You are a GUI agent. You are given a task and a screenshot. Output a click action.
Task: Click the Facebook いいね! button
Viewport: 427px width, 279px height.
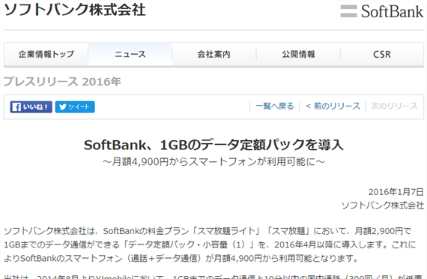(x=31, y=107)
